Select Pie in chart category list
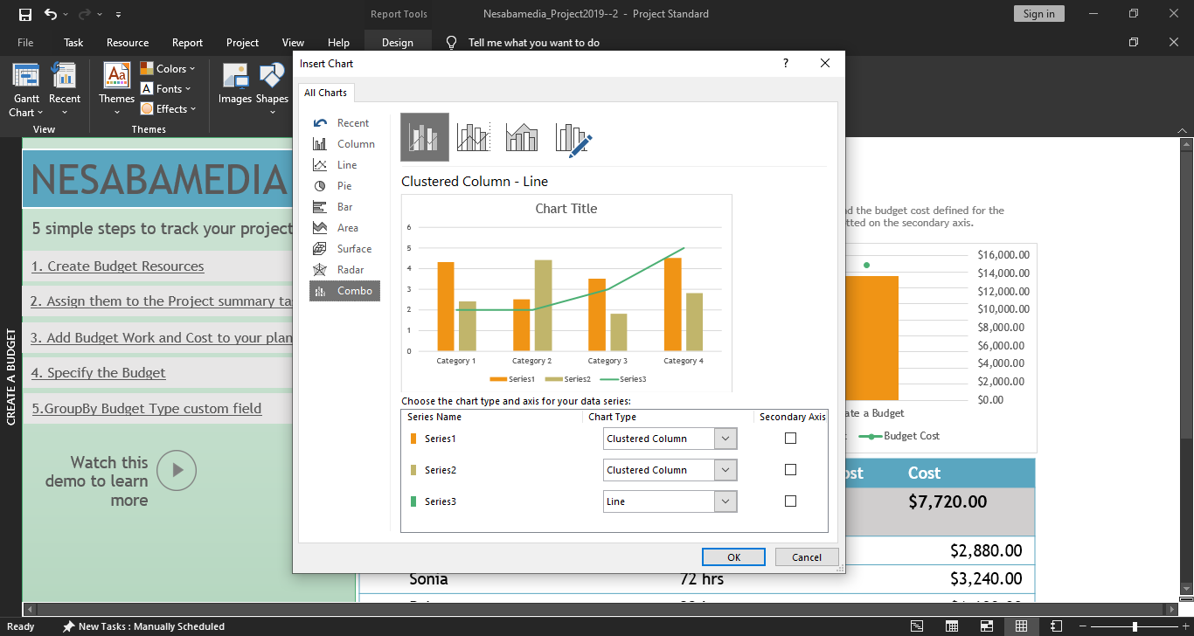 click(344, 186)
